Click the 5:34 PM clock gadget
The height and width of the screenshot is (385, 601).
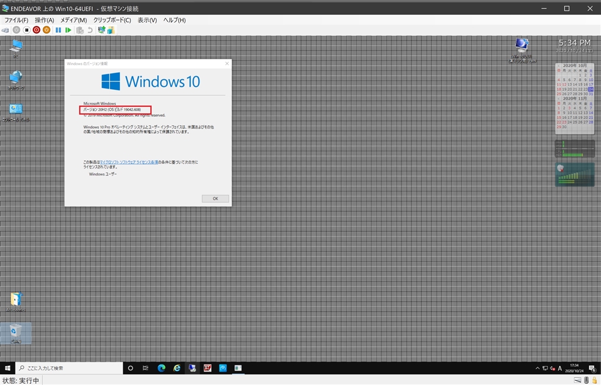coord(574,45)
